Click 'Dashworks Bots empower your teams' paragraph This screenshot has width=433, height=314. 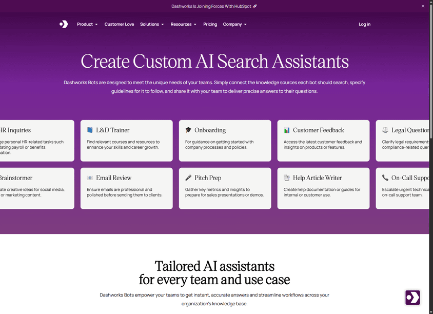pyautogui.click(x=214, y=299)
